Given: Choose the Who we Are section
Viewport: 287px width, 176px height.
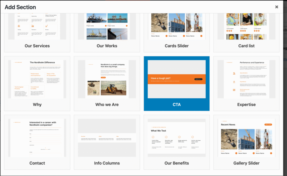Looking at the screenshot, I should (x=107, y=84).
